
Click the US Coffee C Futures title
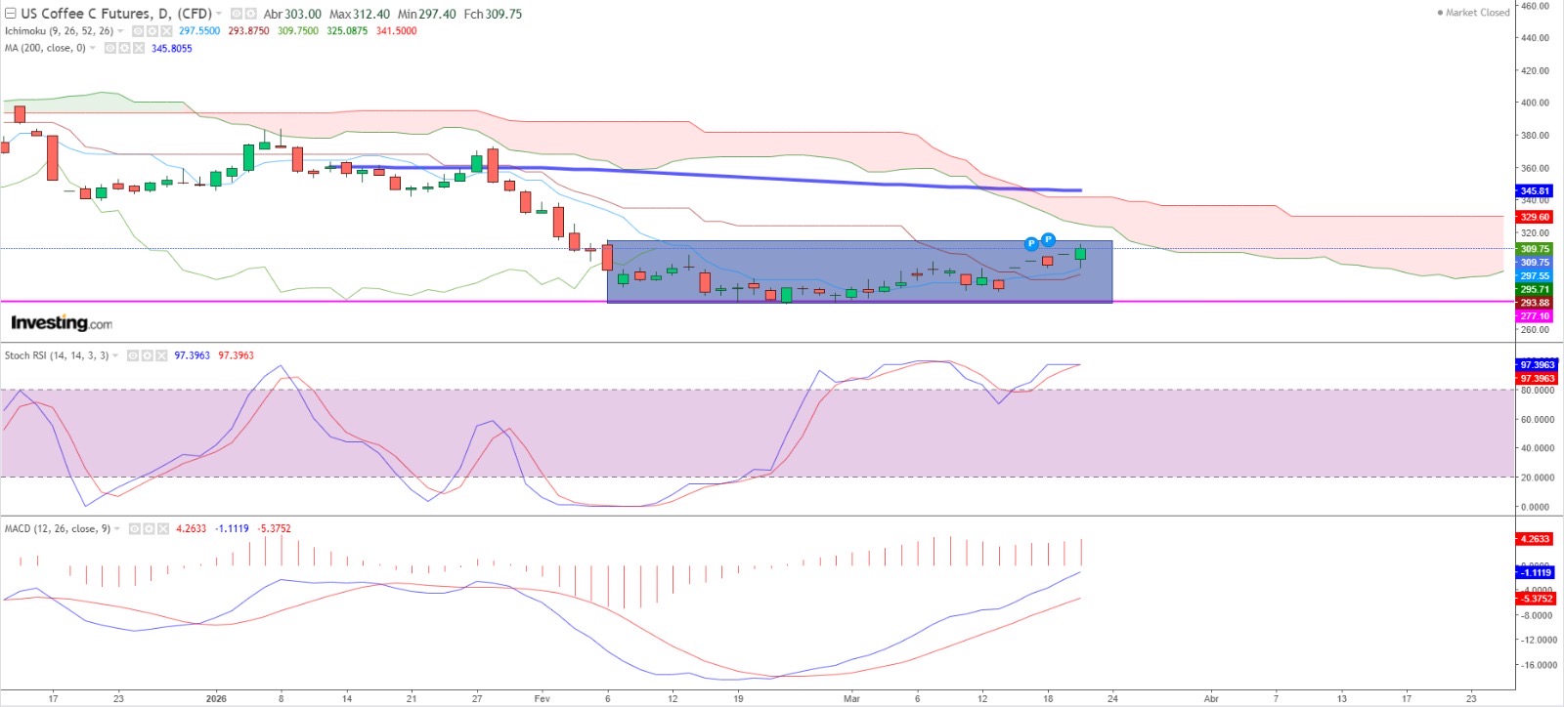tap(115, 14)
